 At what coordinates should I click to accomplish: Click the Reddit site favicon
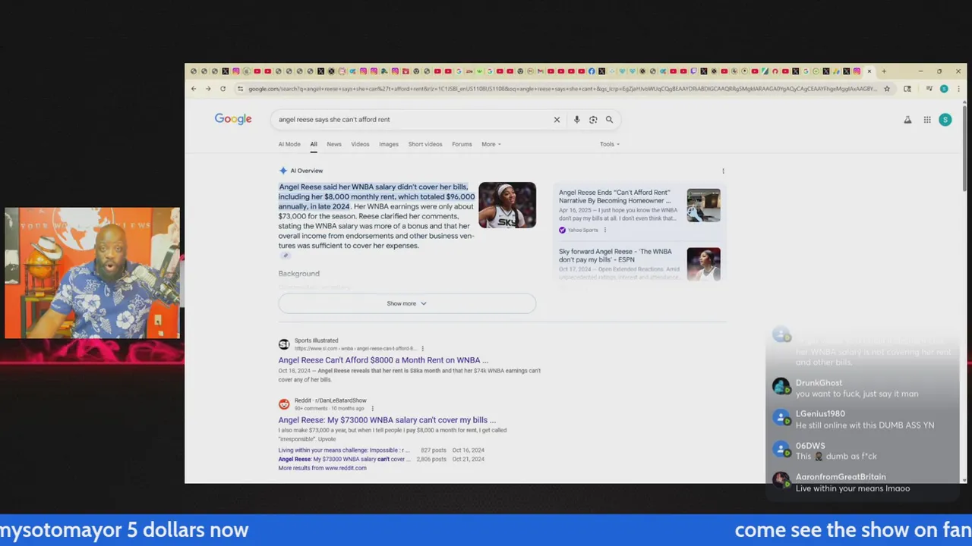pos(284,404)
